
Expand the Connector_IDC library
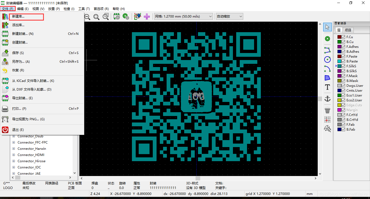14,167
